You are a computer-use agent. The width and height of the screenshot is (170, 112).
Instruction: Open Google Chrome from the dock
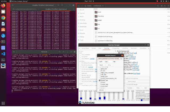coord(3,18)
